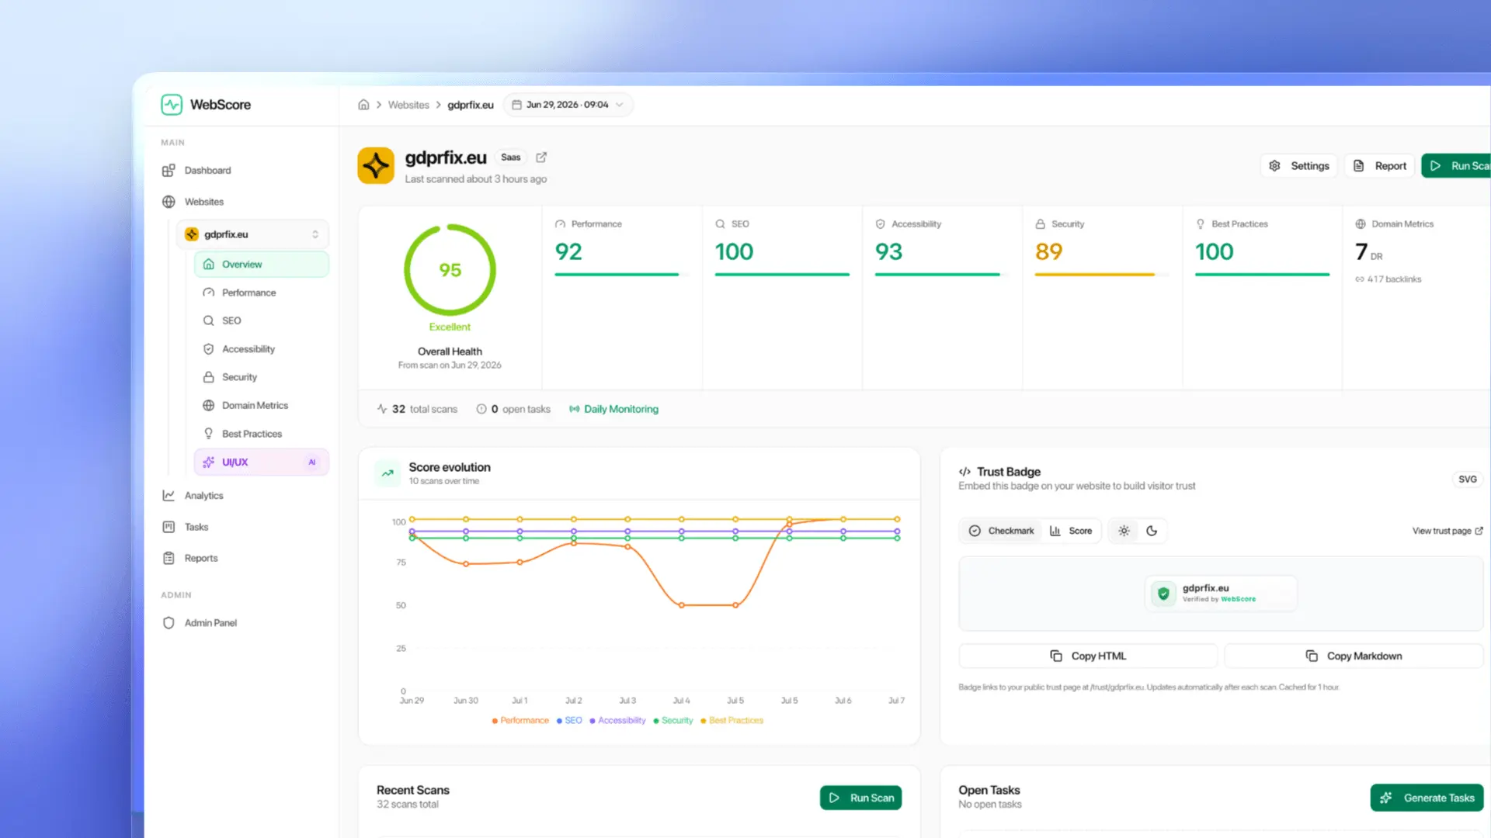Screen dimensions: 1491x838
Task: Click the header Run Scan button
Action: click(x=1457, y=166)
